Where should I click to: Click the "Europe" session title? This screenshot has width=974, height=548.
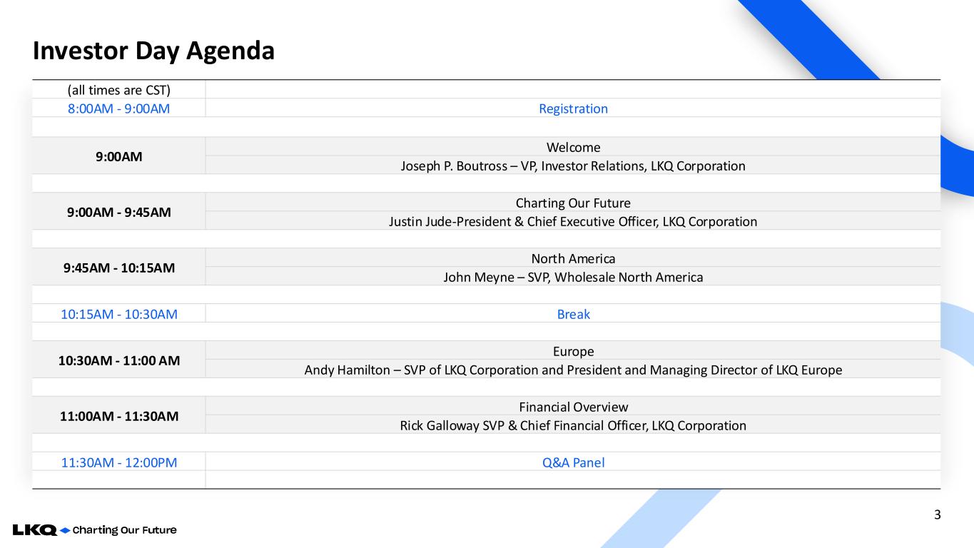(x=573, y=351)
